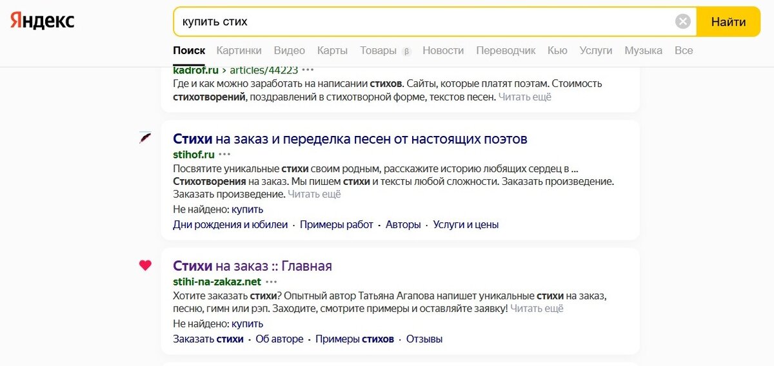774x366 pixels.
Task: Open the 'Примеры работ' sitelink
Action: tap(337, 225)
